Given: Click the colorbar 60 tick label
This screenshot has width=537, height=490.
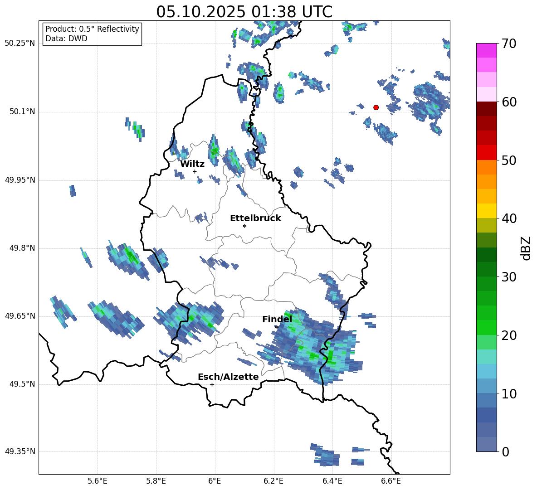Looking at the screenshot, I should [x=509, y=102].
